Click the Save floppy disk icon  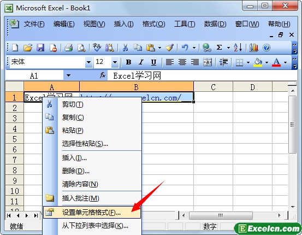pyautogui.click(x=40, y=48)
